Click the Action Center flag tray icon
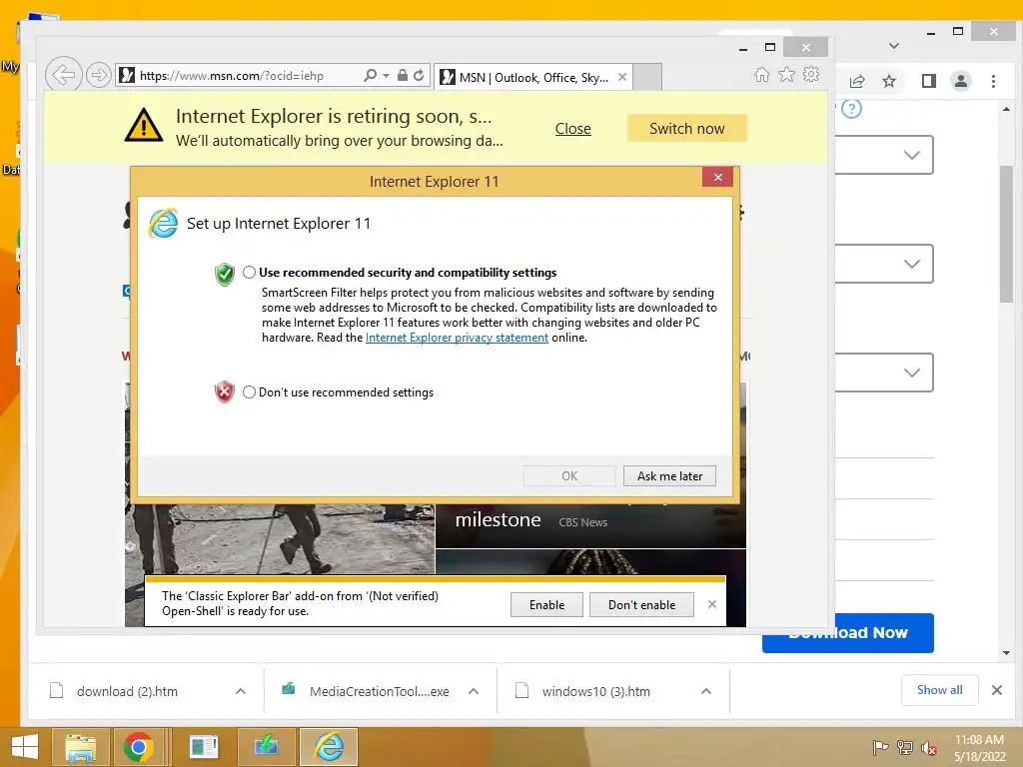 click(x=881, y=747)
